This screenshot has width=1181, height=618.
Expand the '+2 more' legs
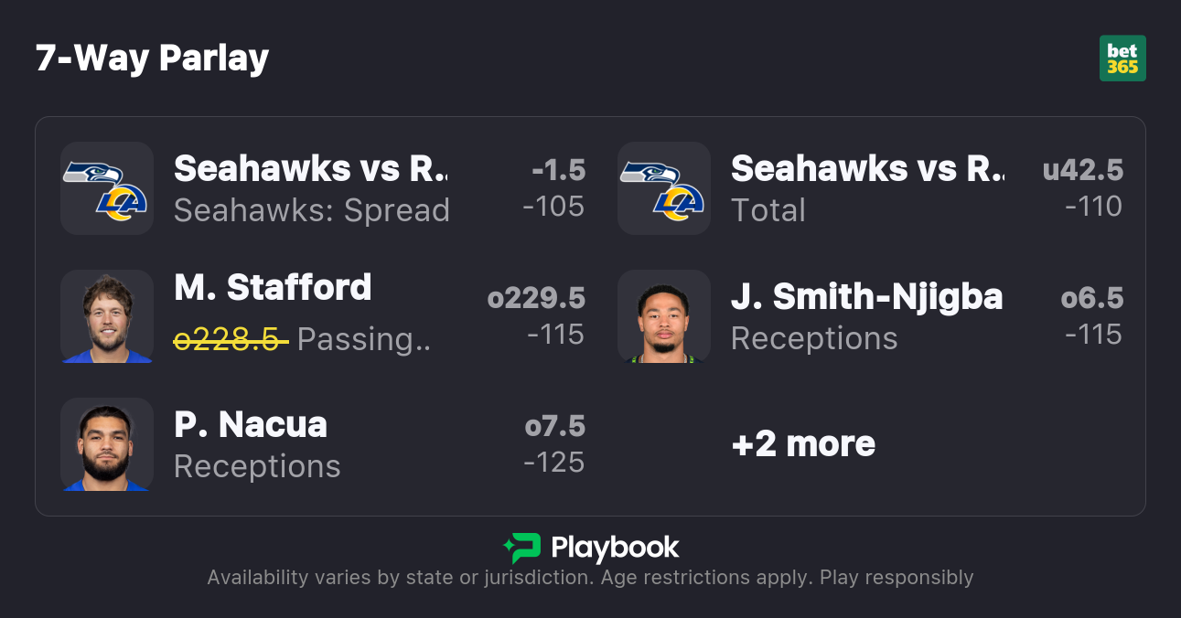[x=803, y=444]
